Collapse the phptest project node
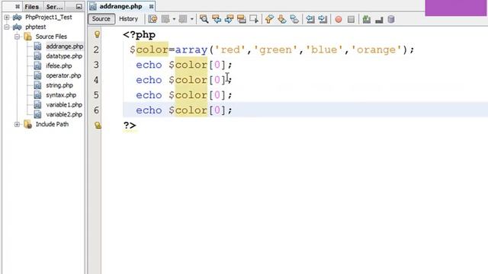 tap(7, 27)
